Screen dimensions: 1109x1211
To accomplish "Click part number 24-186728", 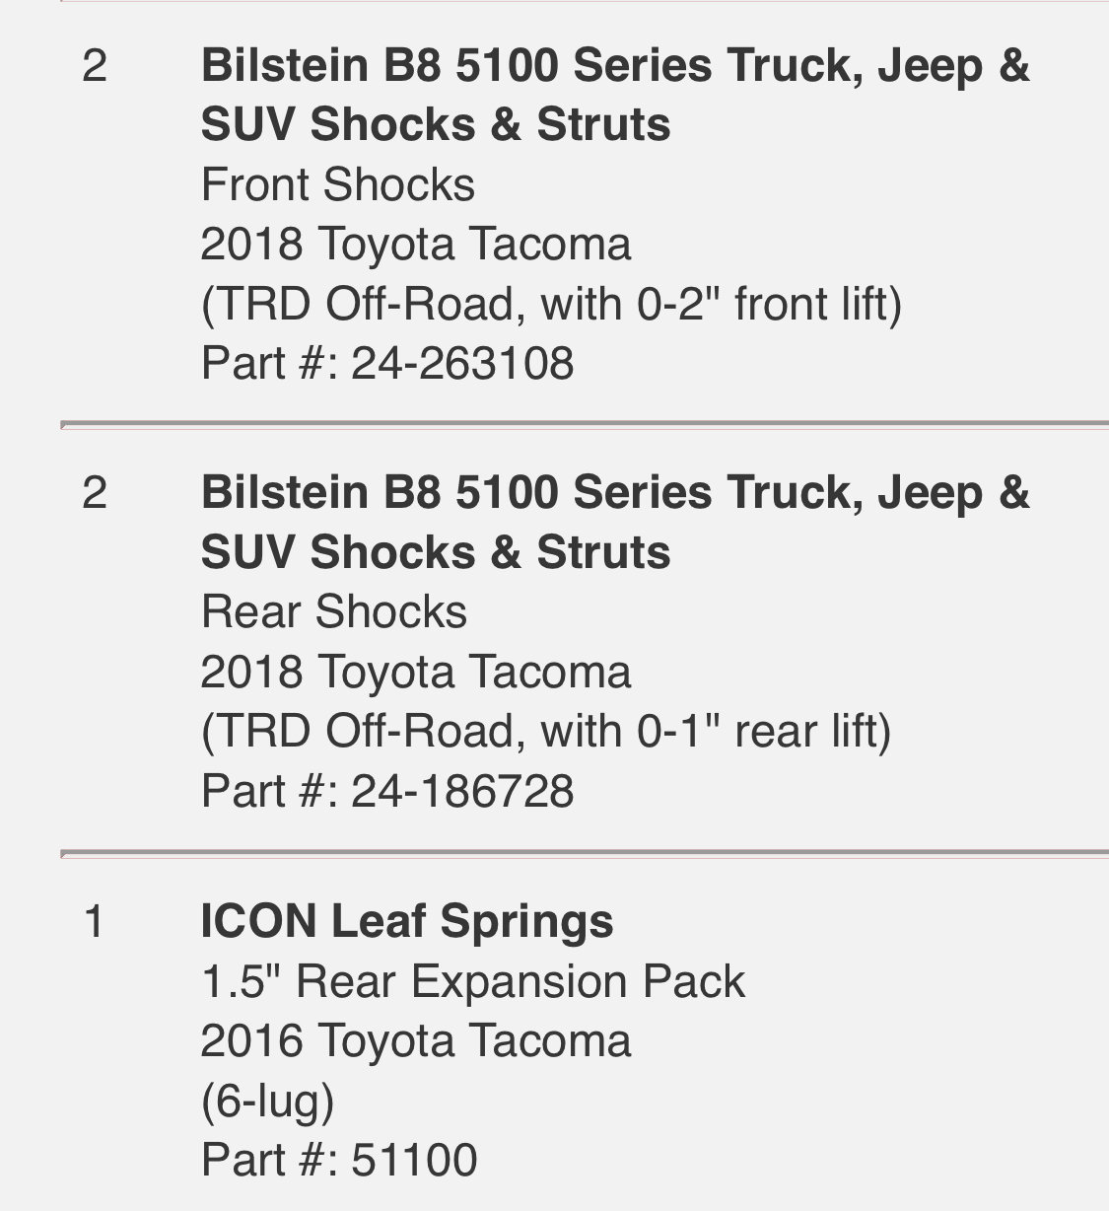I will 387,791.
